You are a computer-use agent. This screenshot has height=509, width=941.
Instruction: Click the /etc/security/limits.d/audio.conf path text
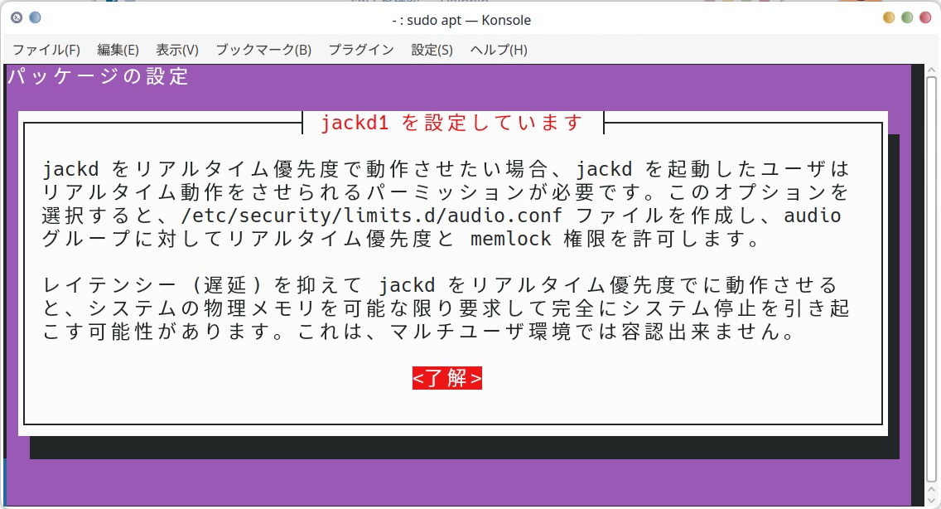tap(371, 216)
